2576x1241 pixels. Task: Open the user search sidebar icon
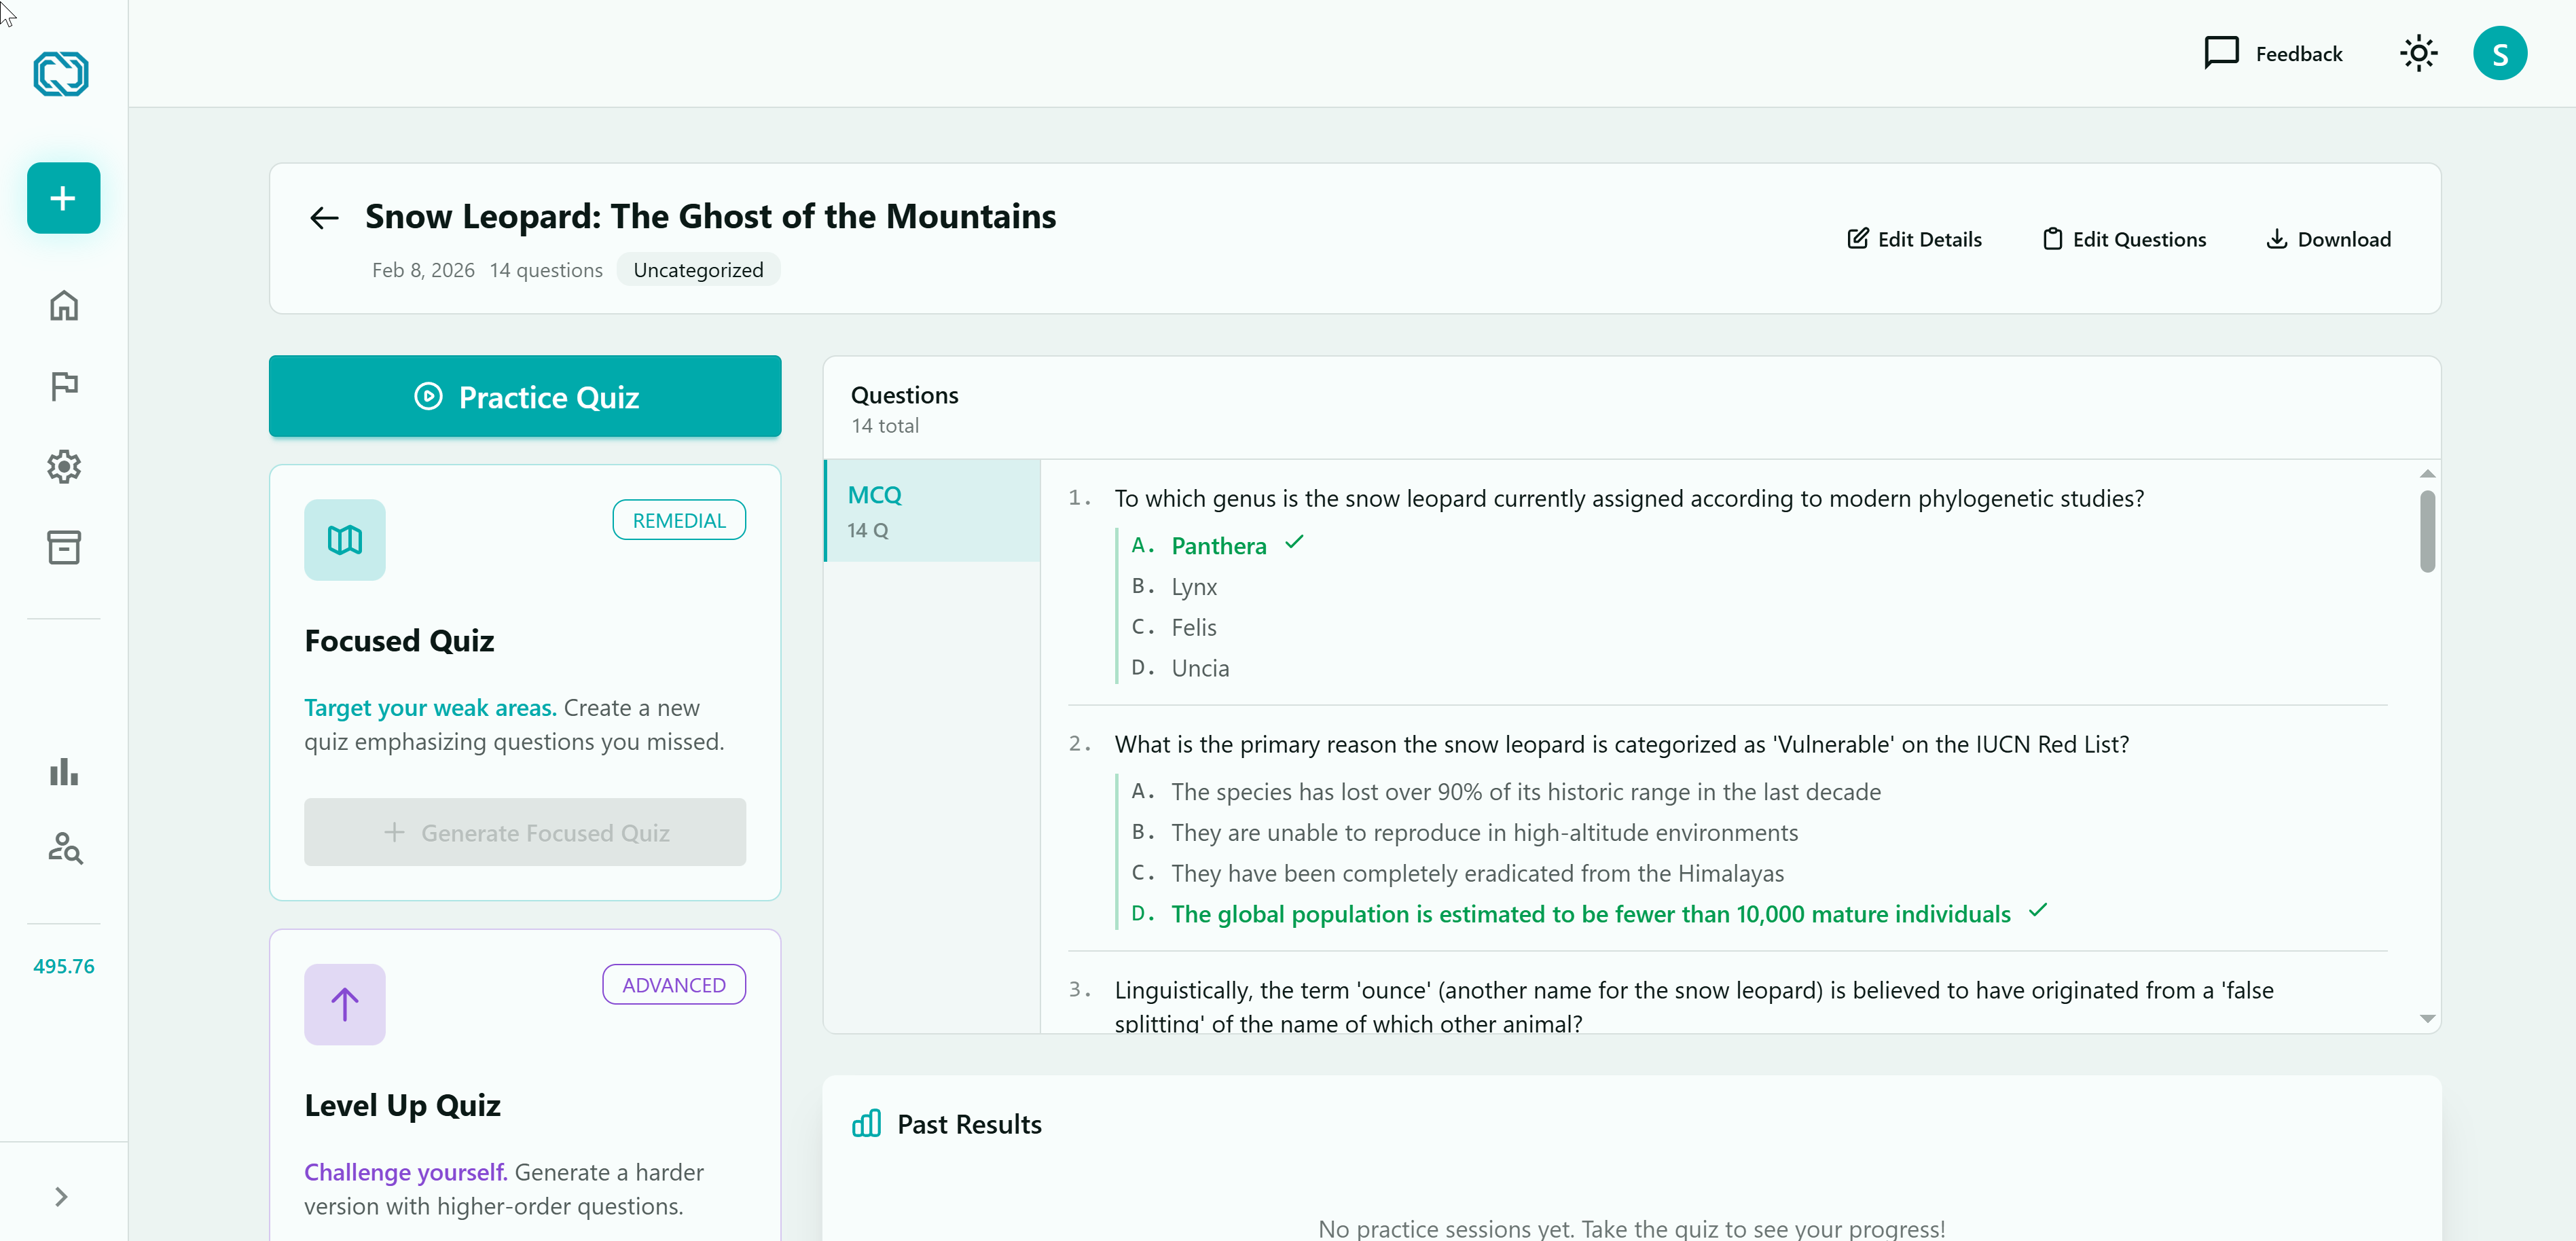point(63,850)
